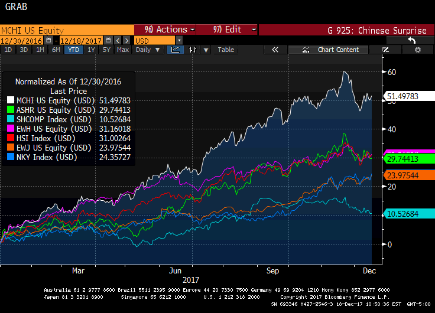This screenshot has width=435, height=313.
Task: Select ASHR US Equity (USD) legend entry
Action: [56, 110]
